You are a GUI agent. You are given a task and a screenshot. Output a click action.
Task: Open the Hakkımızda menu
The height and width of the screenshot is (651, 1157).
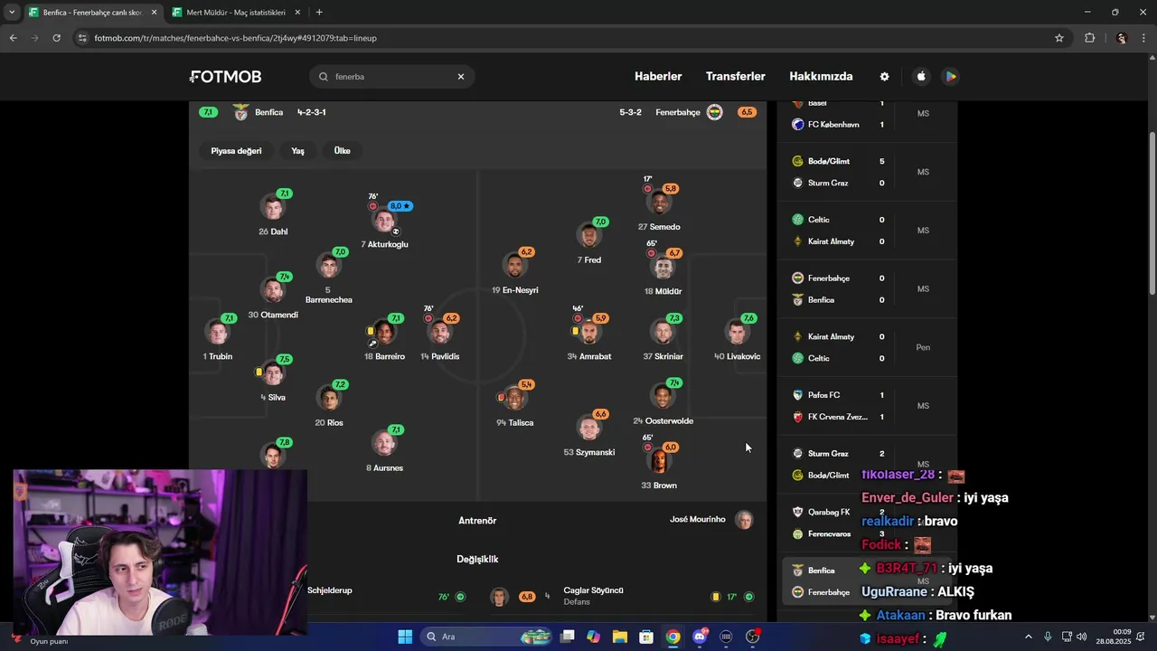point(821,77)
